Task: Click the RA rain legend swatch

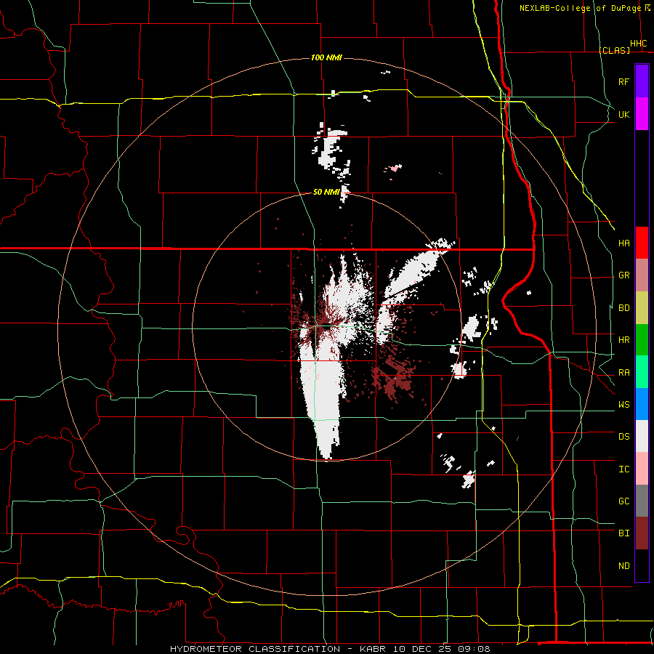Action: (x=642, y=372)
